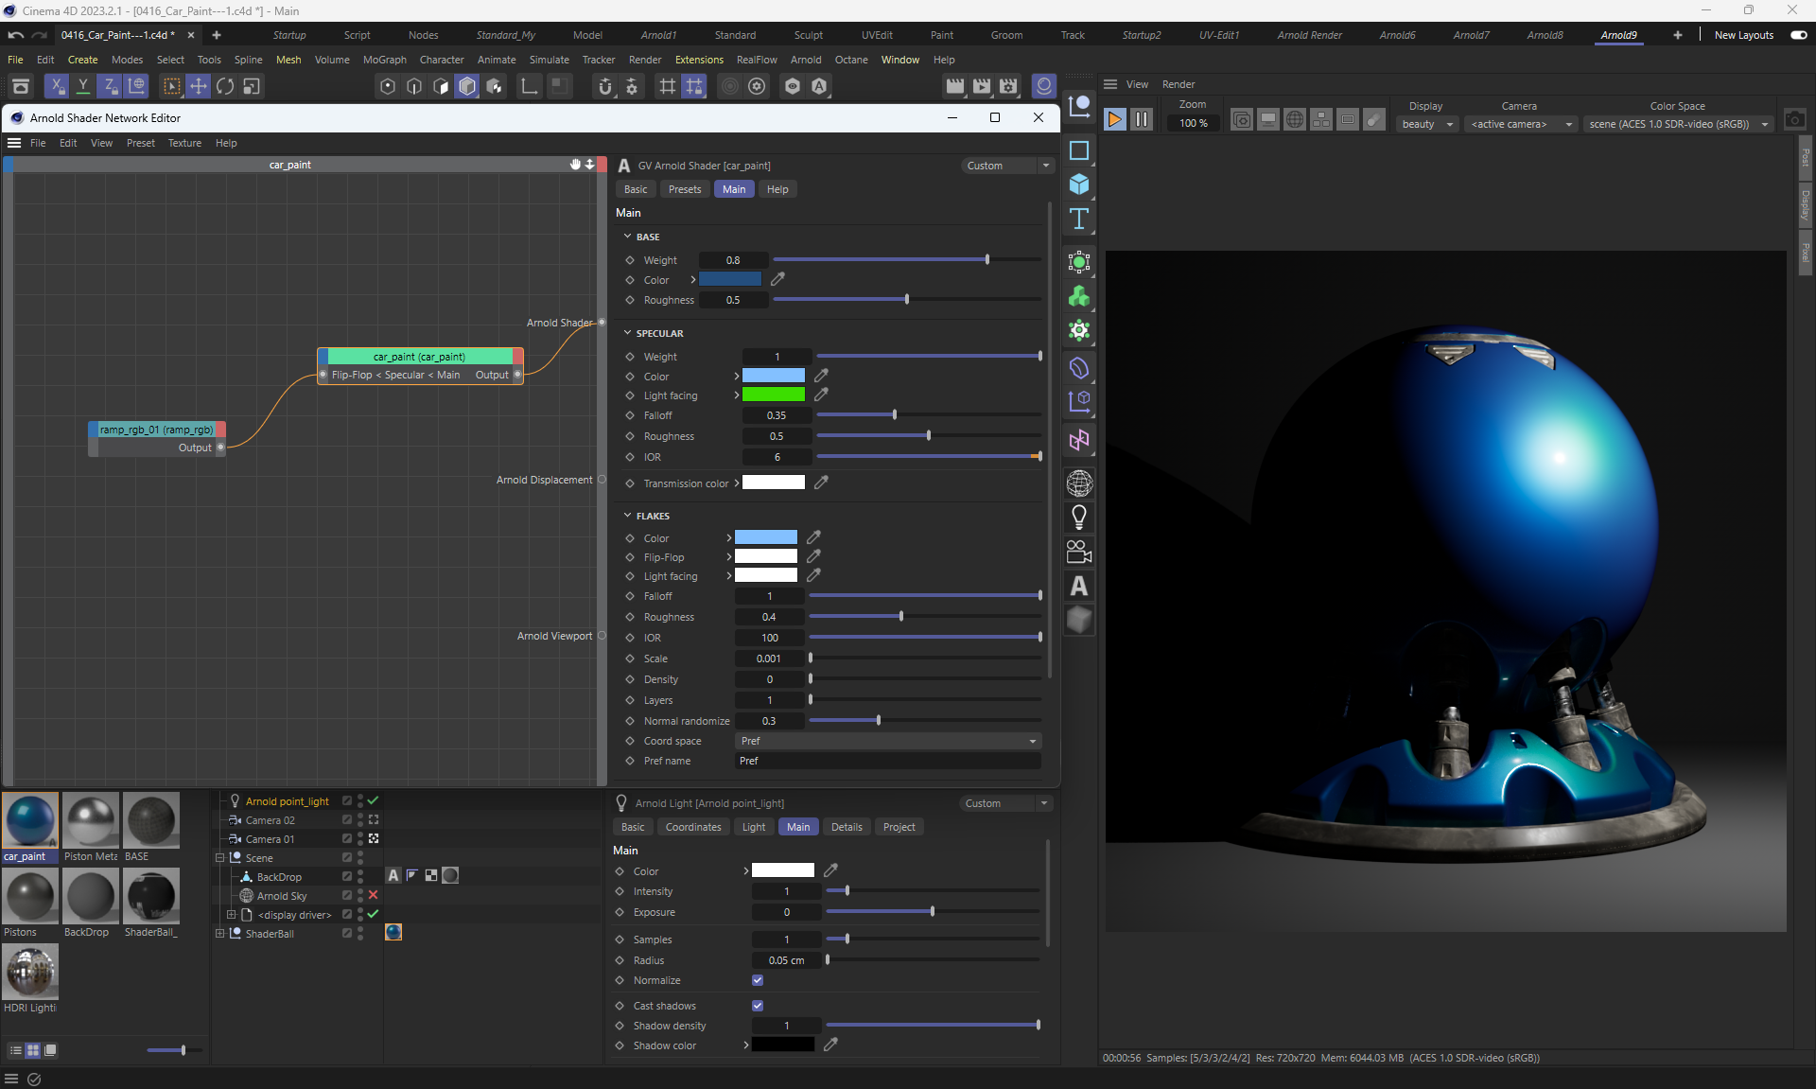Disable Cast shadows checkbox
The width and height of the screenshot is (1816, 1089).
[758, 1006]
